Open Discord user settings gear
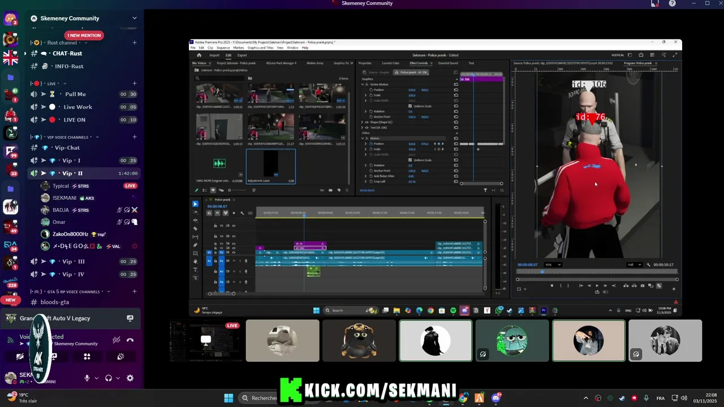The image size is (724, 407). click(x=130, y=378)
